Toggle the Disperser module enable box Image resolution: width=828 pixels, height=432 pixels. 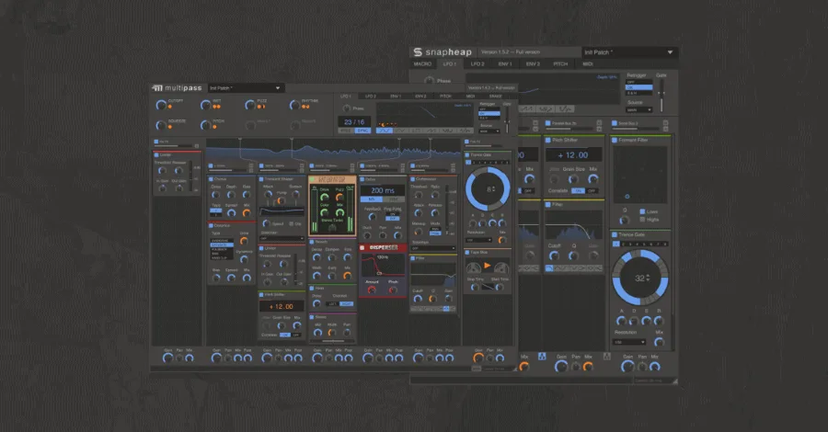pyautogui.click(x=362, y=247)
